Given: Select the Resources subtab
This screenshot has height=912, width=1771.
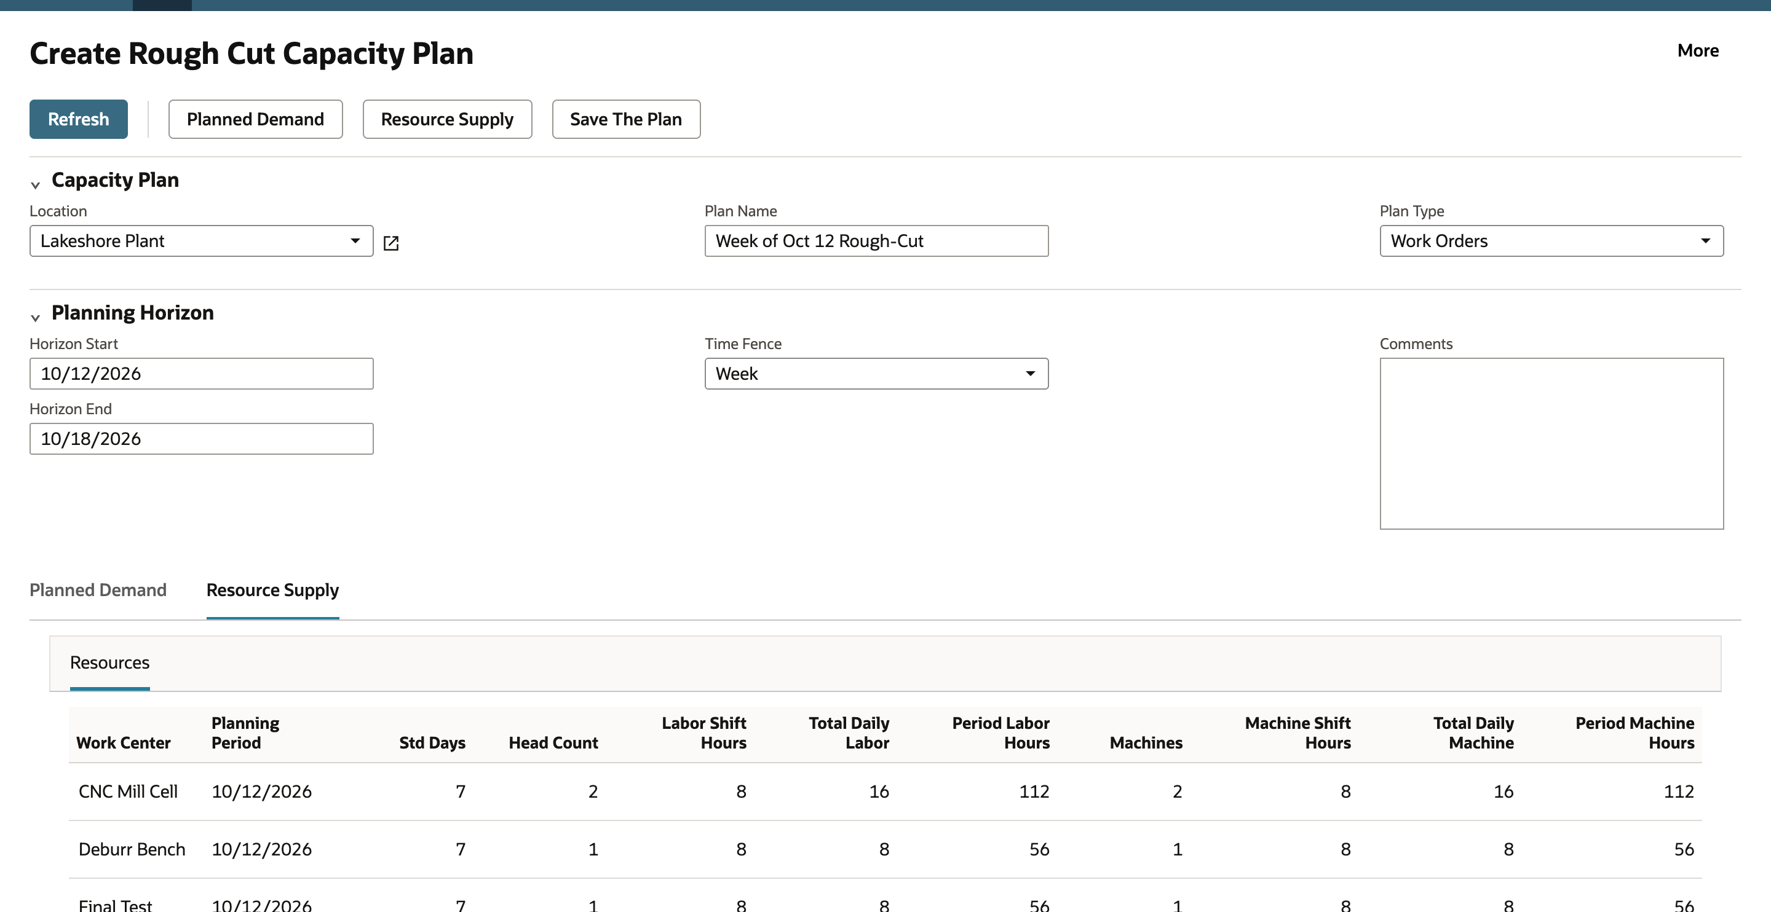Looking at the screenshot, I should click(109, 662).
